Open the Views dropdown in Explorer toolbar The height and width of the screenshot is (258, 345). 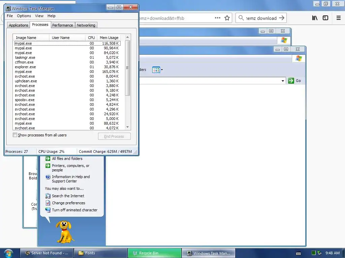click(x=158, y=70)
